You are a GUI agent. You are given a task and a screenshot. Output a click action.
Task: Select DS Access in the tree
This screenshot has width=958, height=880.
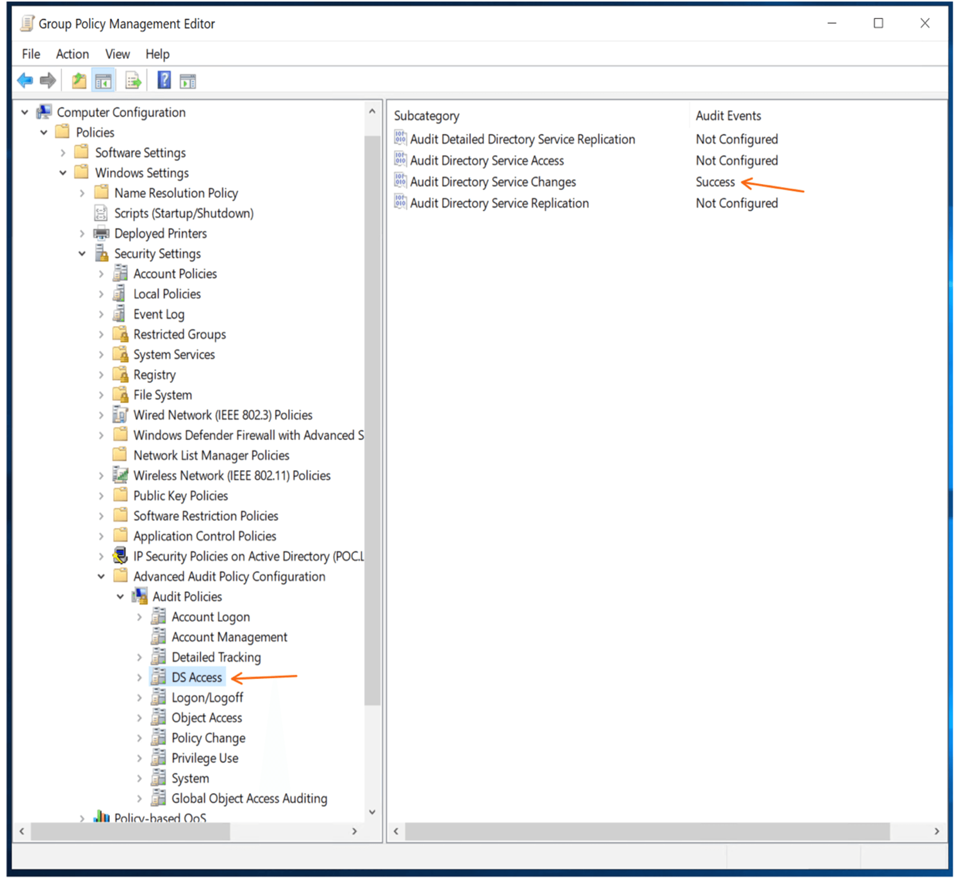tap(196, 678)
